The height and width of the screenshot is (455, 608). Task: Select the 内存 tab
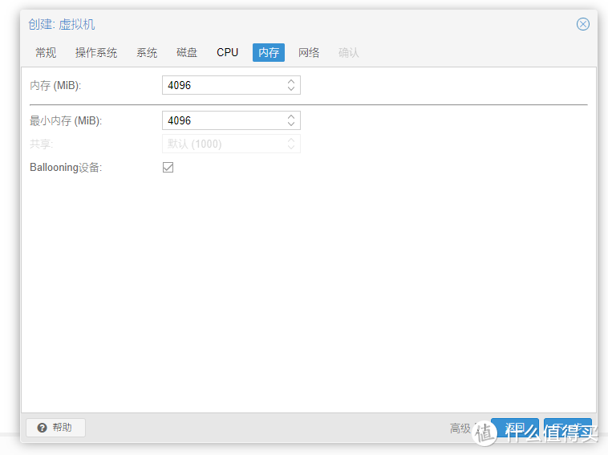(269, 52)
